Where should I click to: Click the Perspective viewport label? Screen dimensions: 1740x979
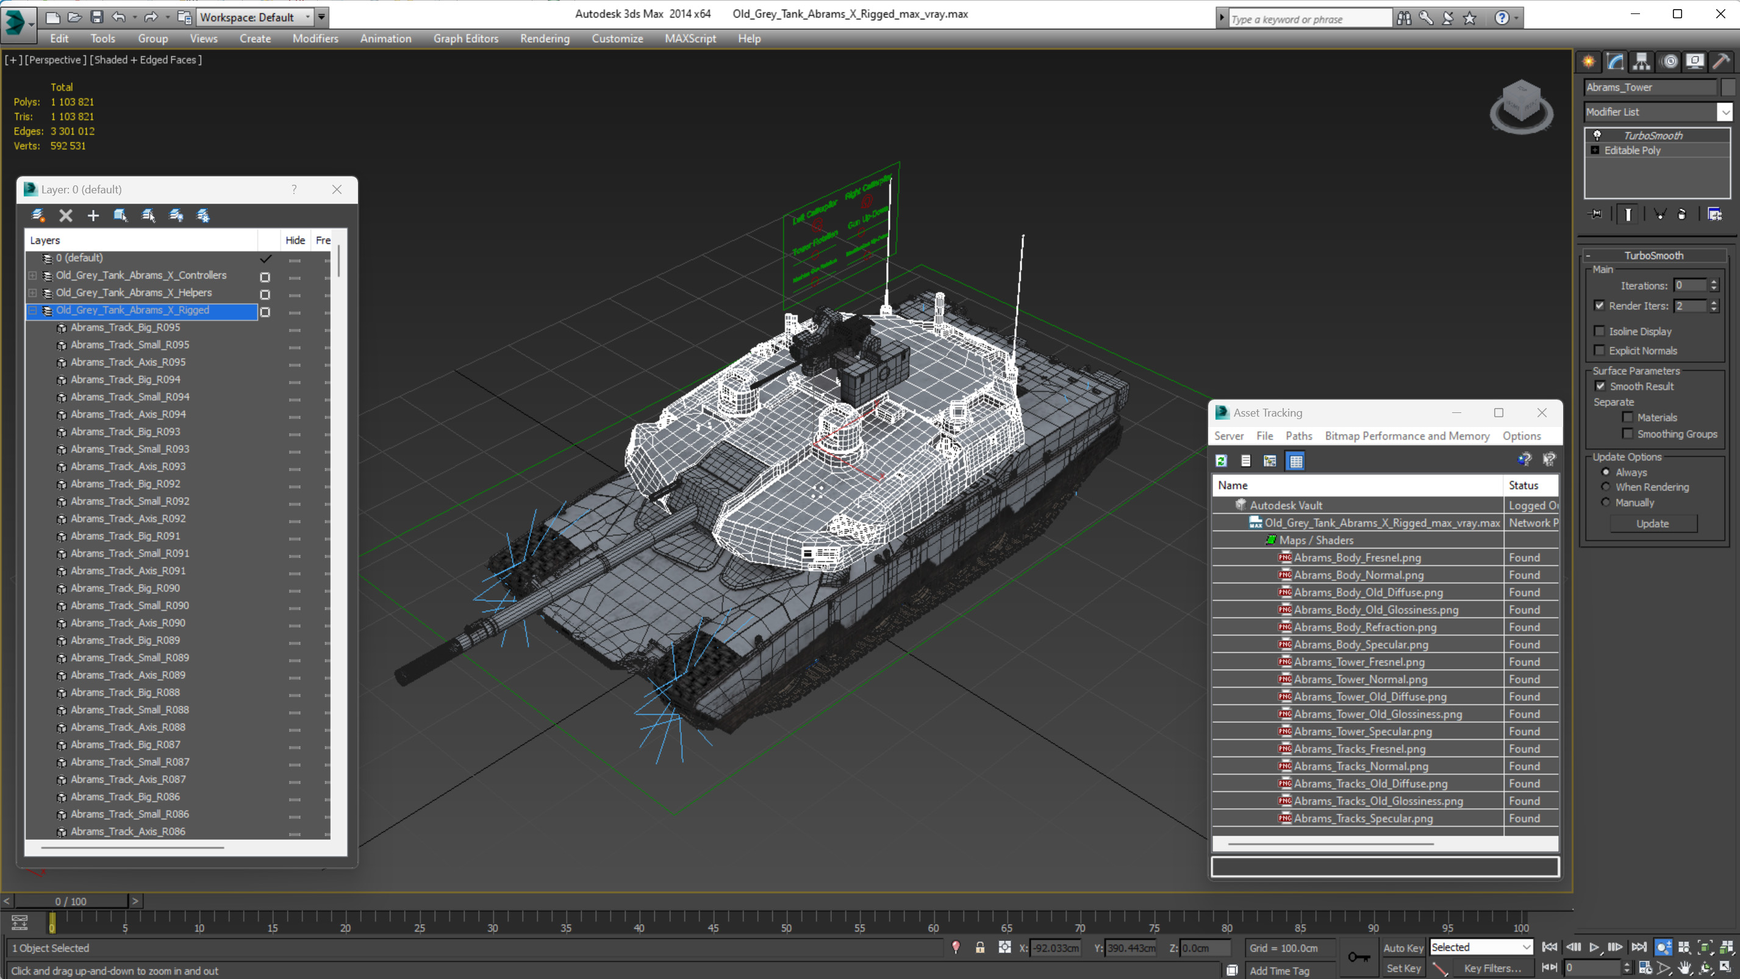click(55, 59)
